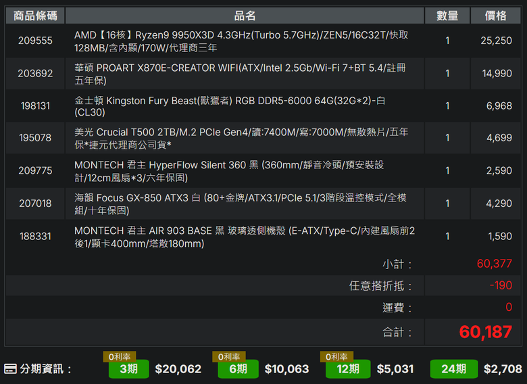527x384 pixels.
Task: Click product code 198131
Action: 35,106
